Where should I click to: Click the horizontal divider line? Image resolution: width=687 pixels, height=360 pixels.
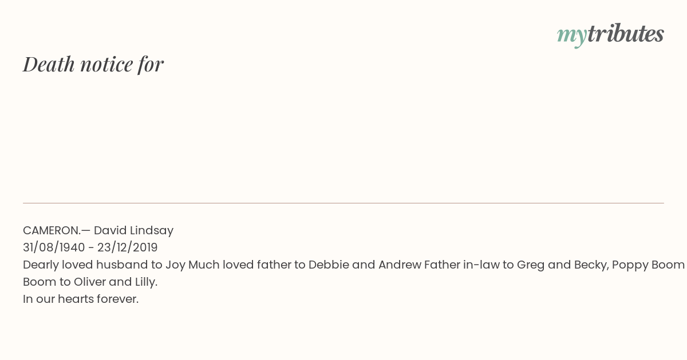click(x=343, y=203)
